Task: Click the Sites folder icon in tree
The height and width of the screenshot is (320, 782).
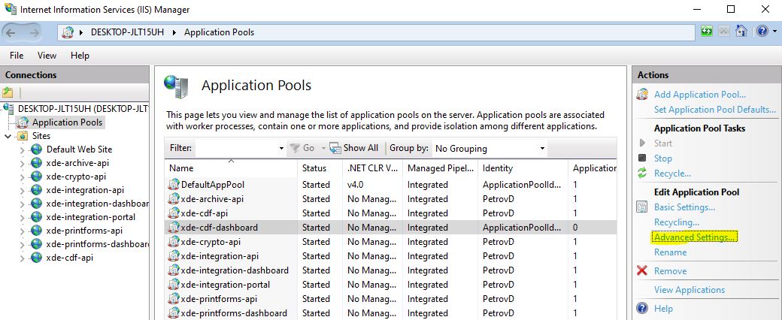Action: (23, 135)
